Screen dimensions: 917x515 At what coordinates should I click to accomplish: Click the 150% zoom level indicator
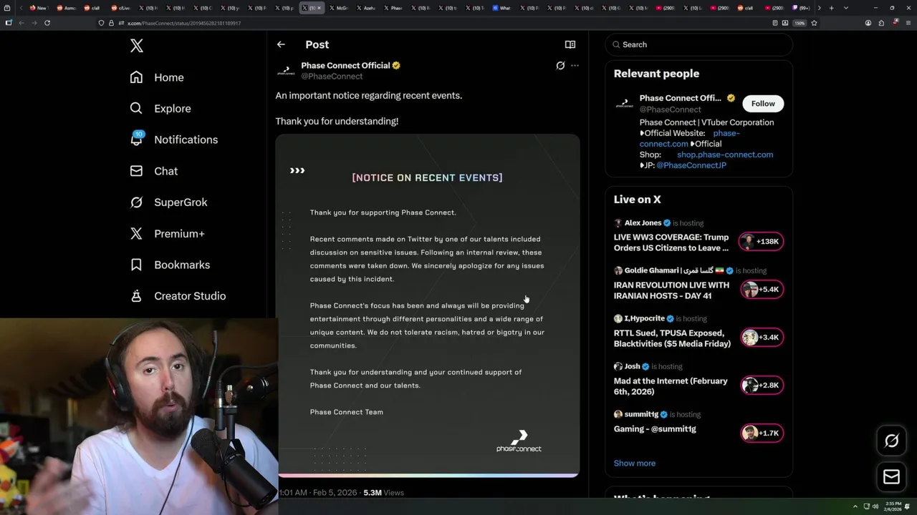pyautogui.click(x=800, y=23)
